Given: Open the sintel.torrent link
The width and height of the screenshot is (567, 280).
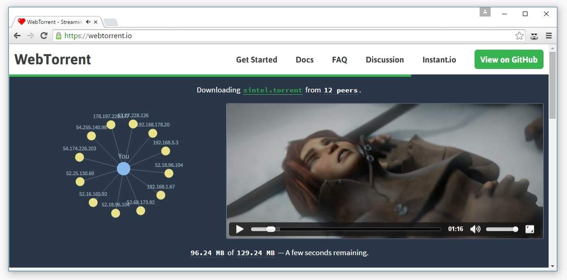Looking at the screenshot, I should point(273,90).
